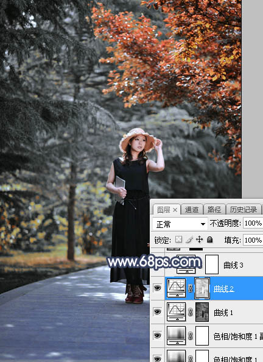The image size is (263, 362).
Task: Click the 曲线 1 layer mask thumbnail
Action: coord(202,312)
